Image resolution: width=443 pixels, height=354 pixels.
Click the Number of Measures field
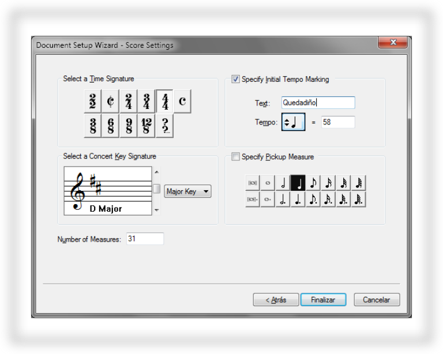click(145, 239)
